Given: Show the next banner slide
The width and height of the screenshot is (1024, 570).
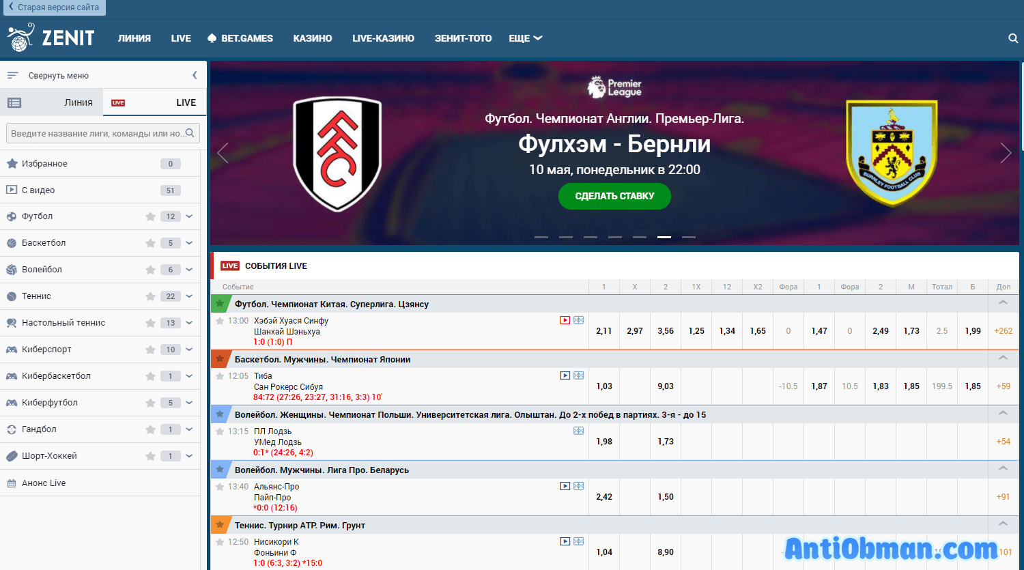Looking at the screenshot, I should [1006, 153].
